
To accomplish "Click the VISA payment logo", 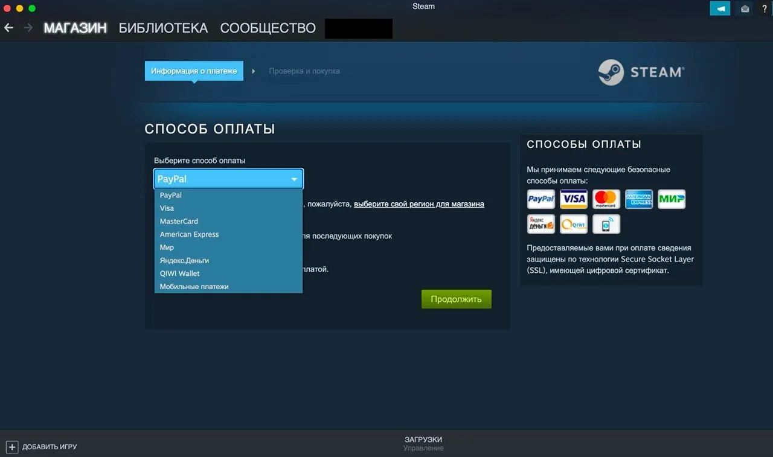I will (573, 199).
